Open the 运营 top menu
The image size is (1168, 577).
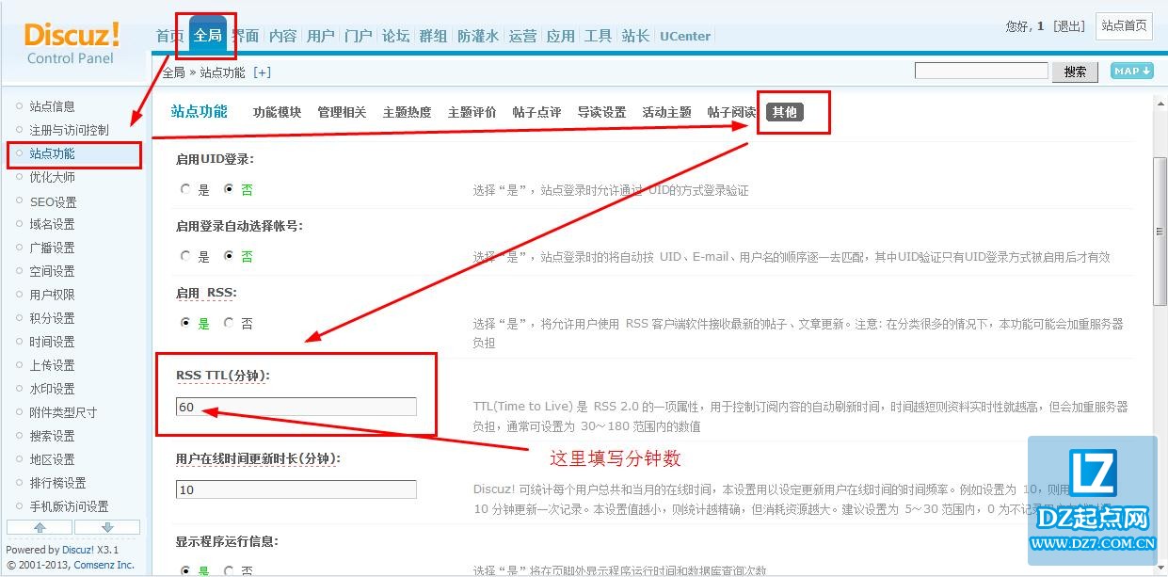coord(523,36)
